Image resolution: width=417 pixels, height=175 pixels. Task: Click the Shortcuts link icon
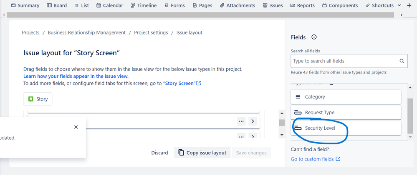click(368, 5)
